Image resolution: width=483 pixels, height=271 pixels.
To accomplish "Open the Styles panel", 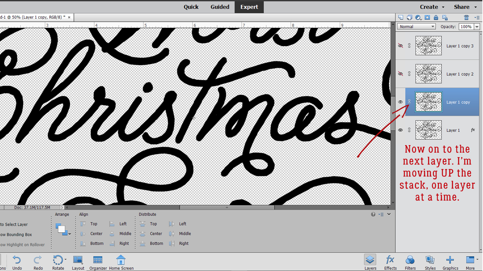I will coord(430,263).
